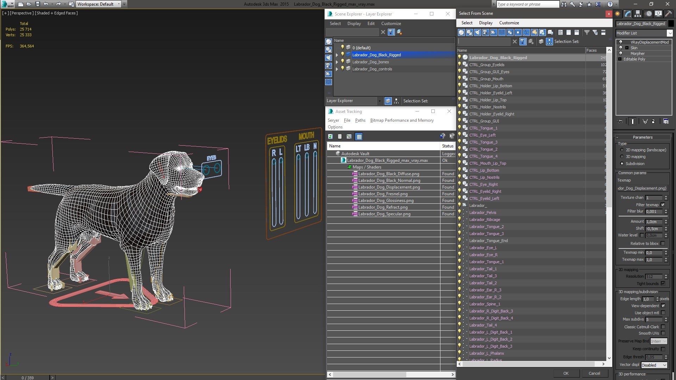Expand the Labrador_Dog_controls layer
This screenshot has height=380, width=676.
(x=337, y=69)
